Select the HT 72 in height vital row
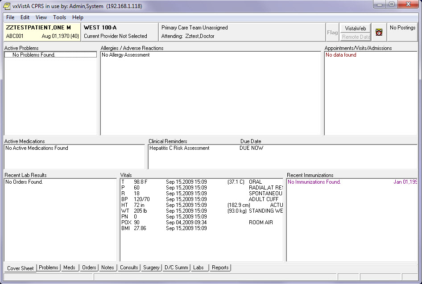The width and height of the screenshot is (422, 284). 202,205
